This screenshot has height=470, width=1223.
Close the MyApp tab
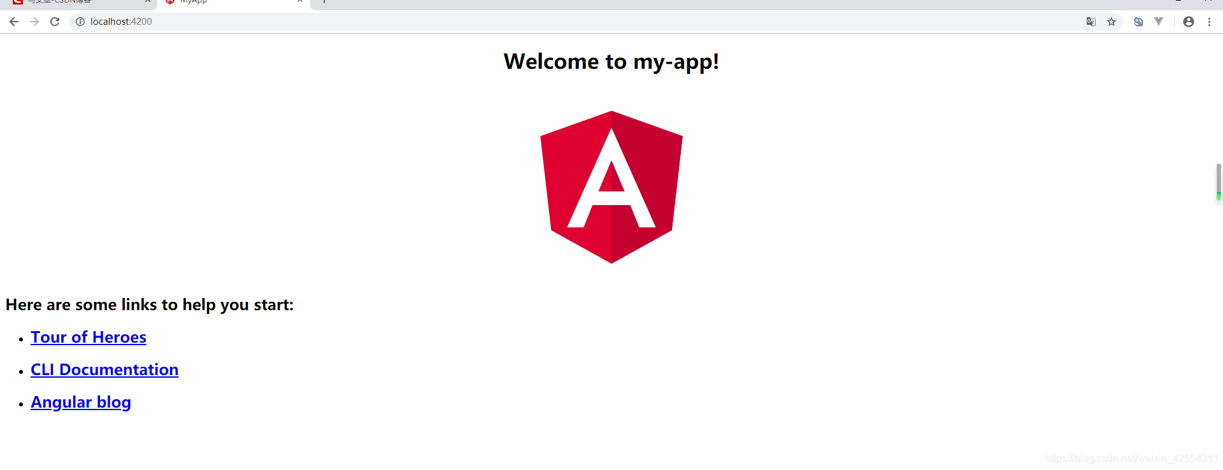click(x=300, y=1)
